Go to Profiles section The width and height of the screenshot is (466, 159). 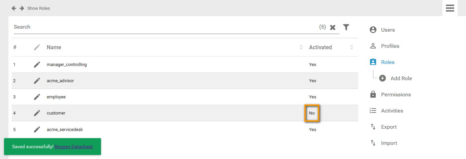[390, 46]
